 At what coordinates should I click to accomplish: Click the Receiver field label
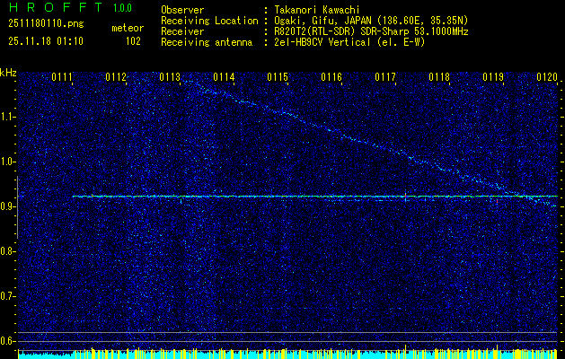[x=182, y=31]
